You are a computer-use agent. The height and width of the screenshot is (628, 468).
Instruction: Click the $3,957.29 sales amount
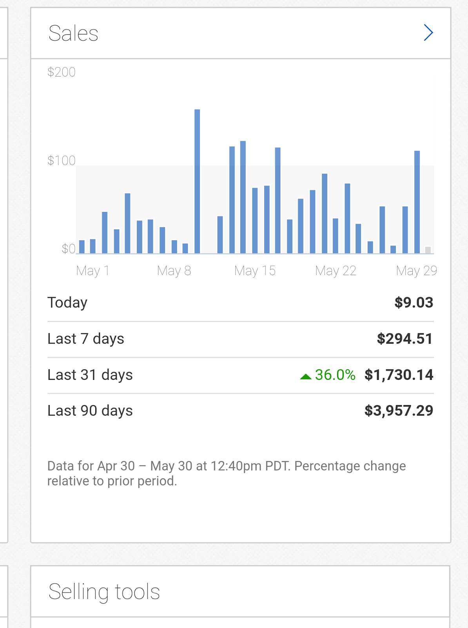tap(399, 411)
